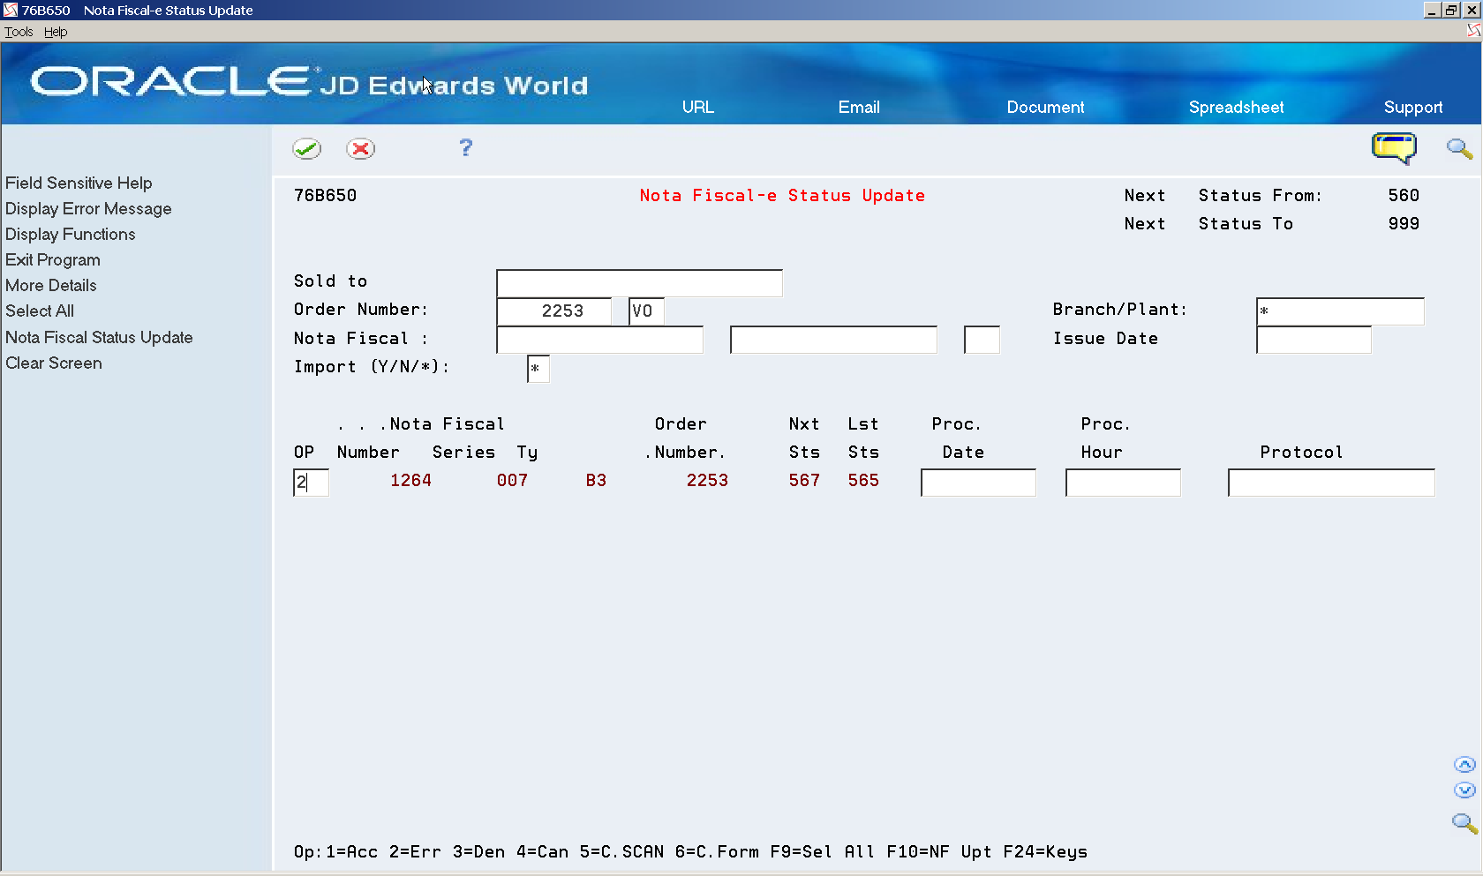Click Nota Fiscal number 1264
This screenshot has width=1483, height=876.
(410, 481)
